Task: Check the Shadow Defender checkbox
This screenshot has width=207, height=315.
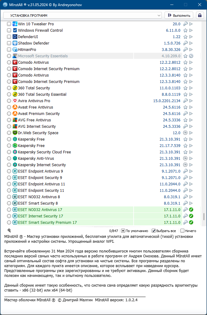Action: tap(9, 43)
